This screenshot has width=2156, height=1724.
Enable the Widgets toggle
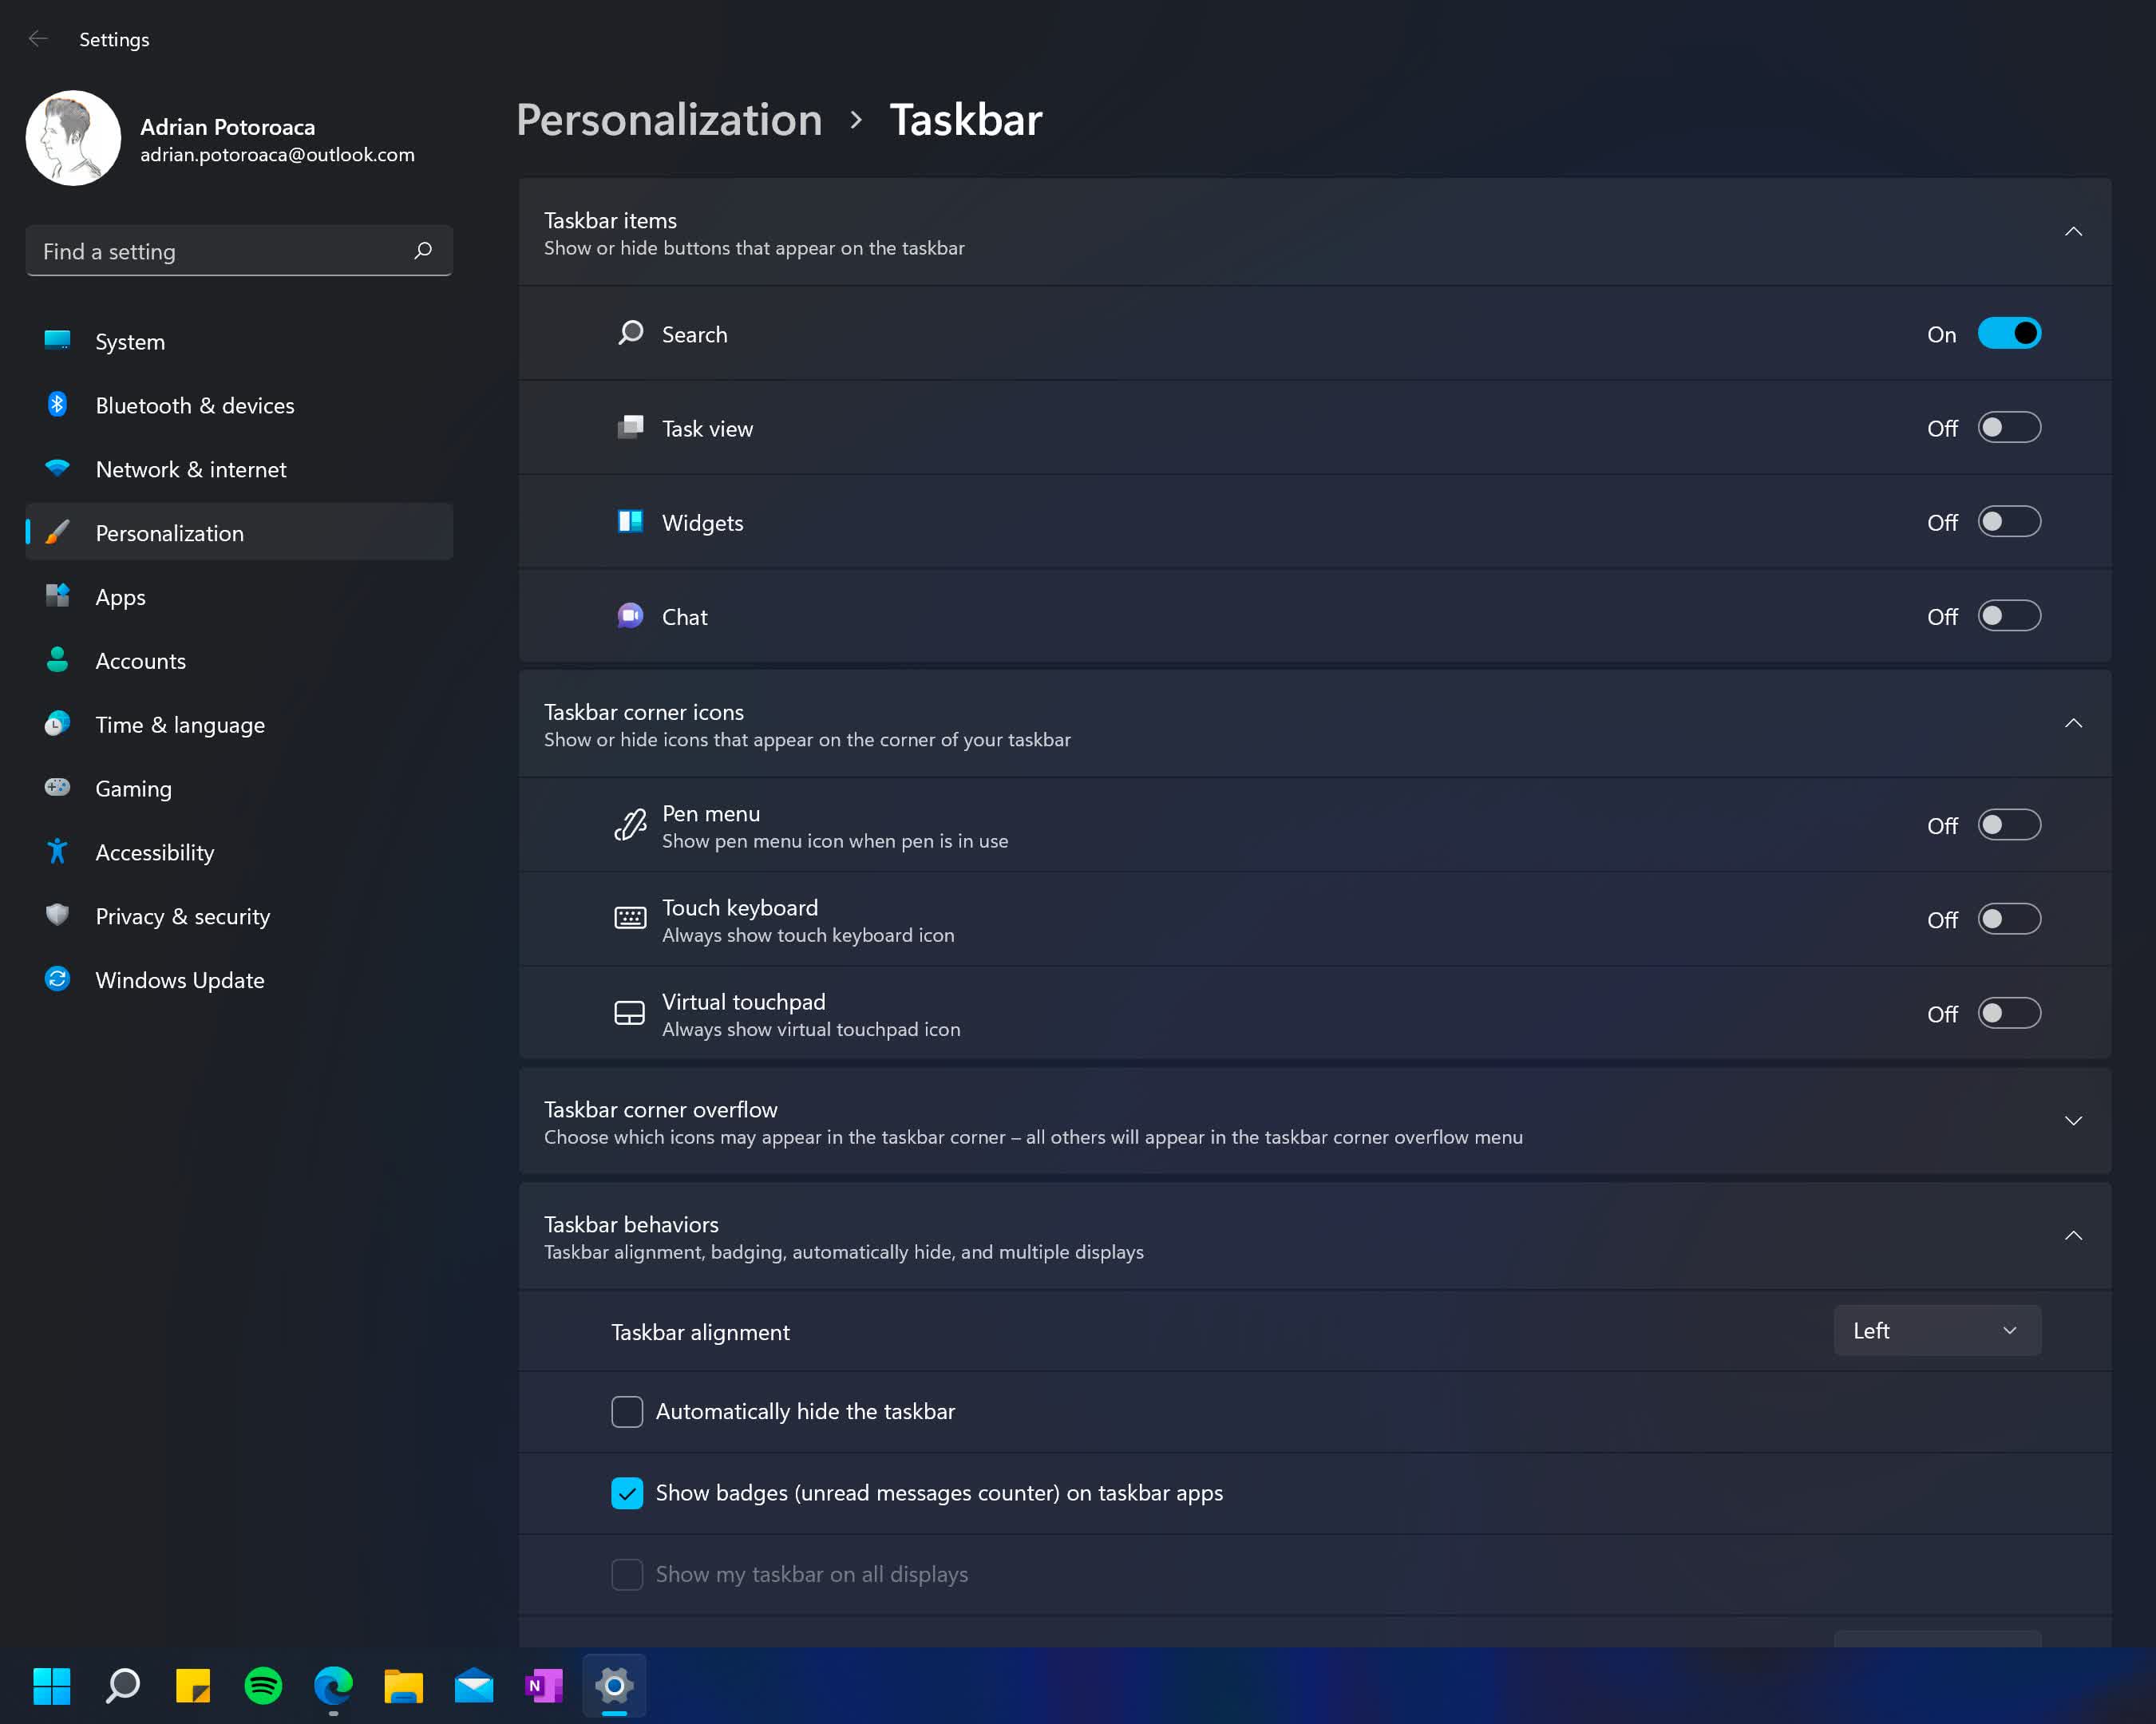click(2008, 522)
